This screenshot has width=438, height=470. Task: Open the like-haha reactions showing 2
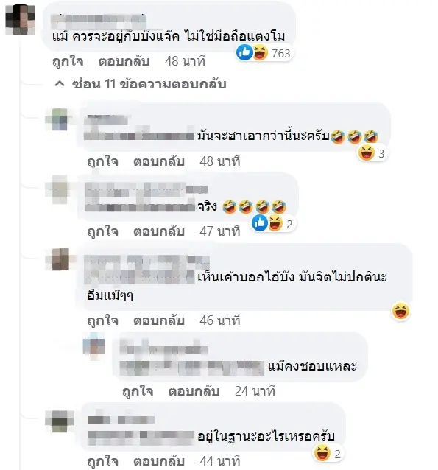point(273,223)
